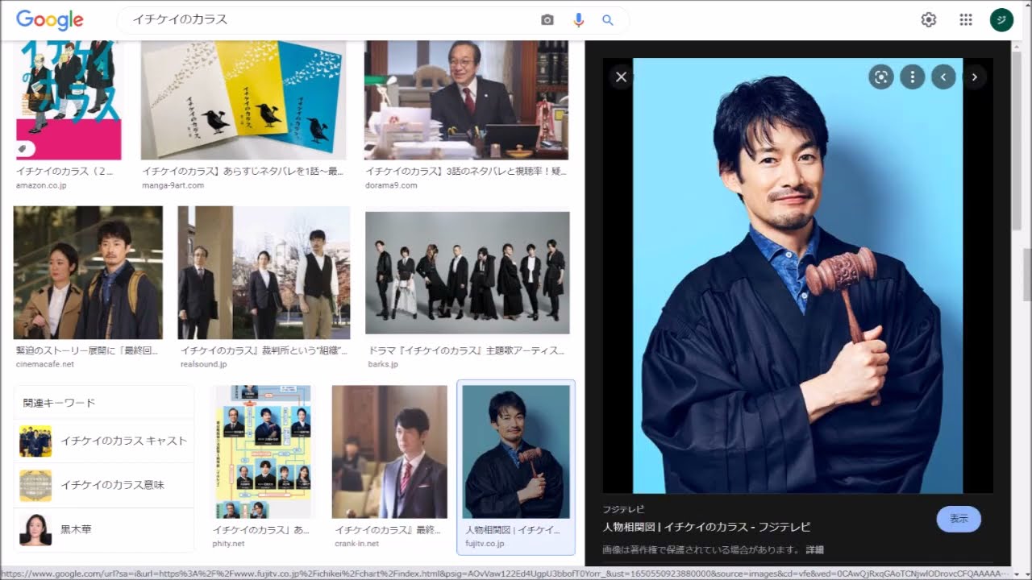Open the barks.jp group photo thumbnail
Viewport: 1032px width, 580px height.
(x=468, y=273)
